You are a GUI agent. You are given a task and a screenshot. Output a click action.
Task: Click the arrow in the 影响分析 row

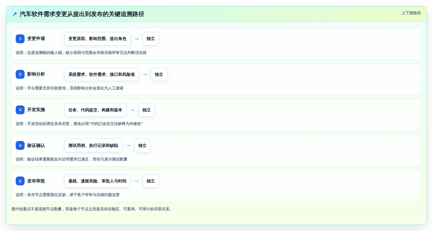pos(145,74)
